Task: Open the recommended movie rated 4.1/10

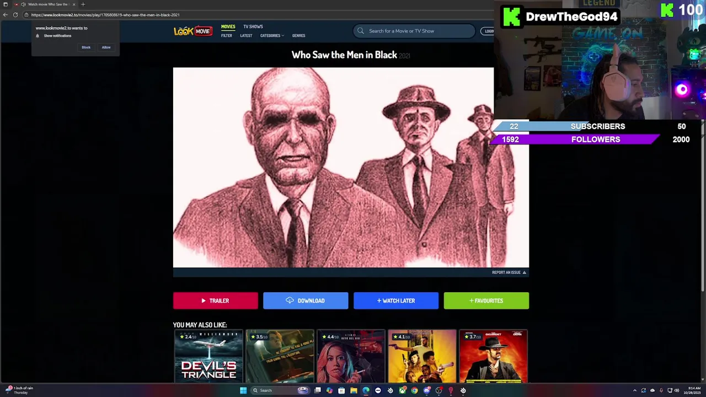Action: (x=422, y=356)
